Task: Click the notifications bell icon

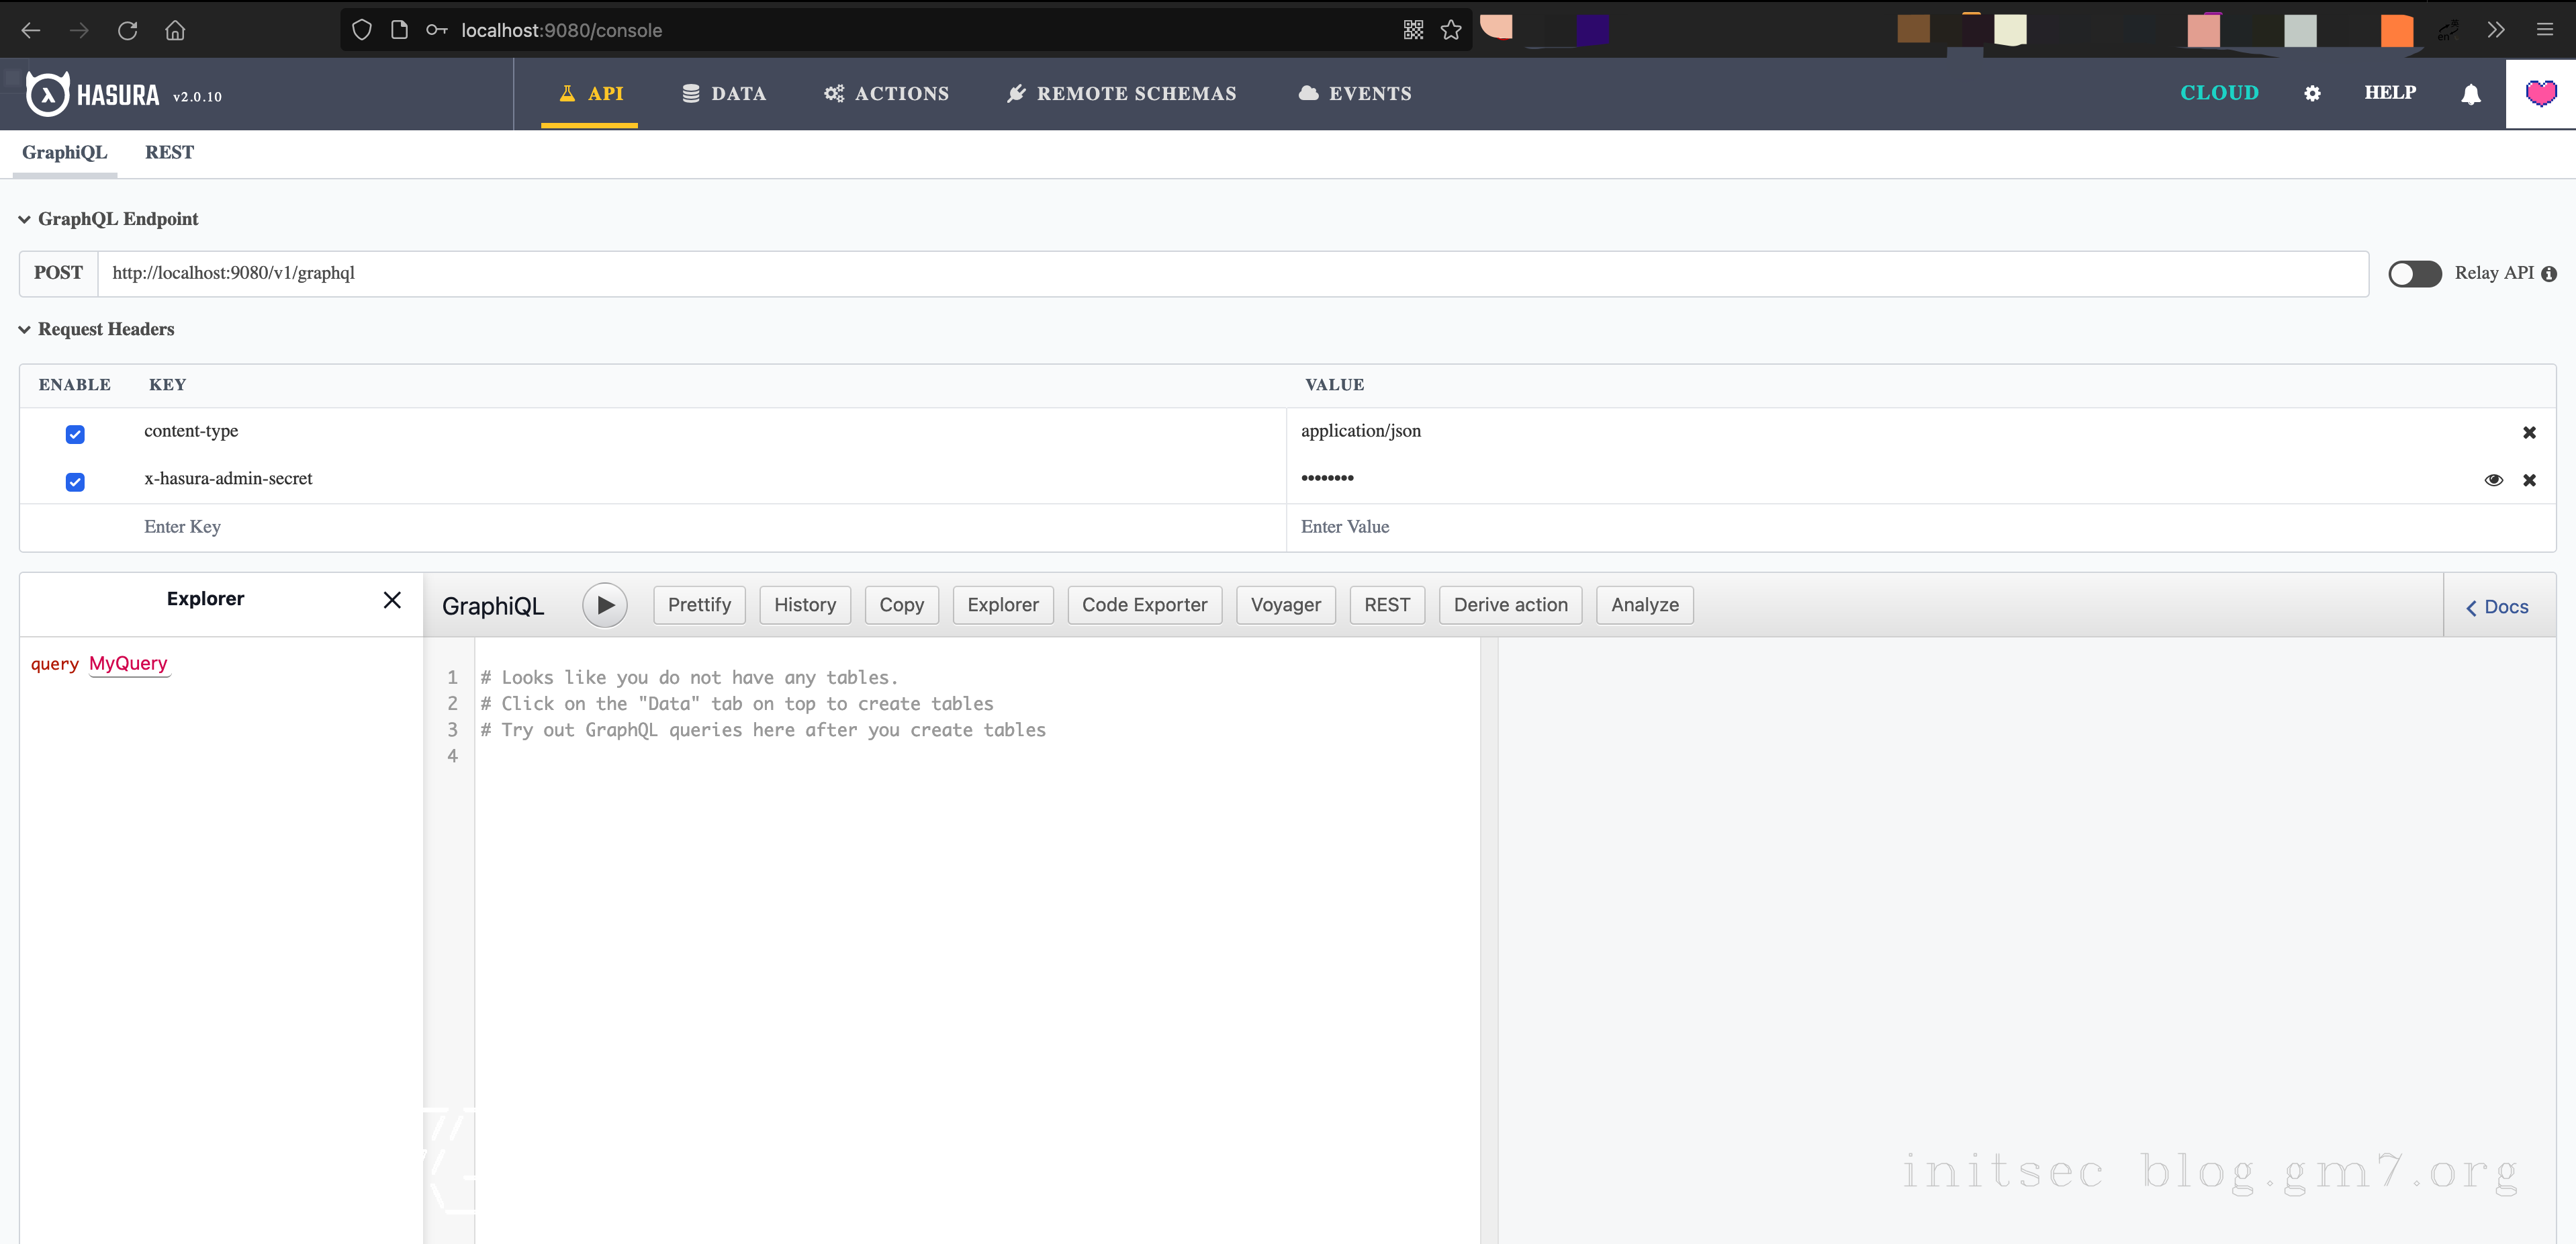Action: tap(2470, 94)
